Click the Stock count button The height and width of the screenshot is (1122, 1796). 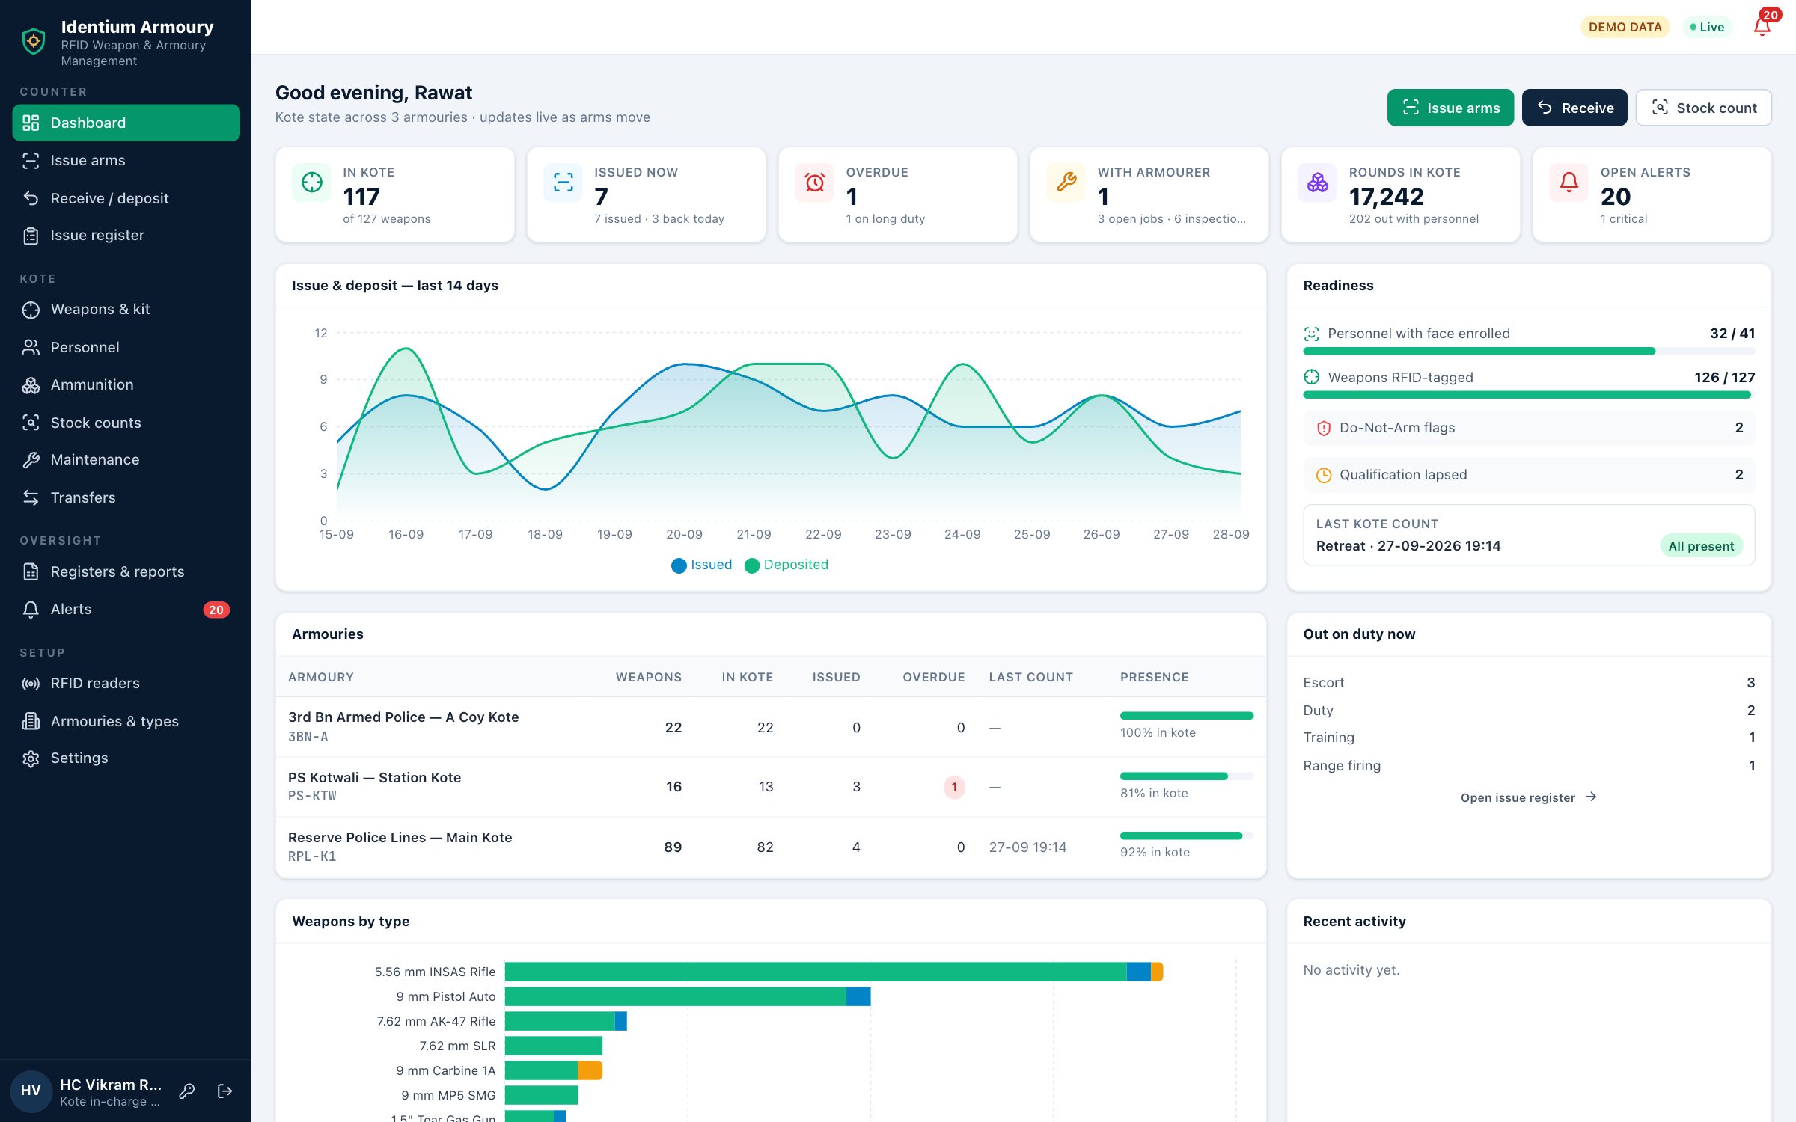(1703, 108)
